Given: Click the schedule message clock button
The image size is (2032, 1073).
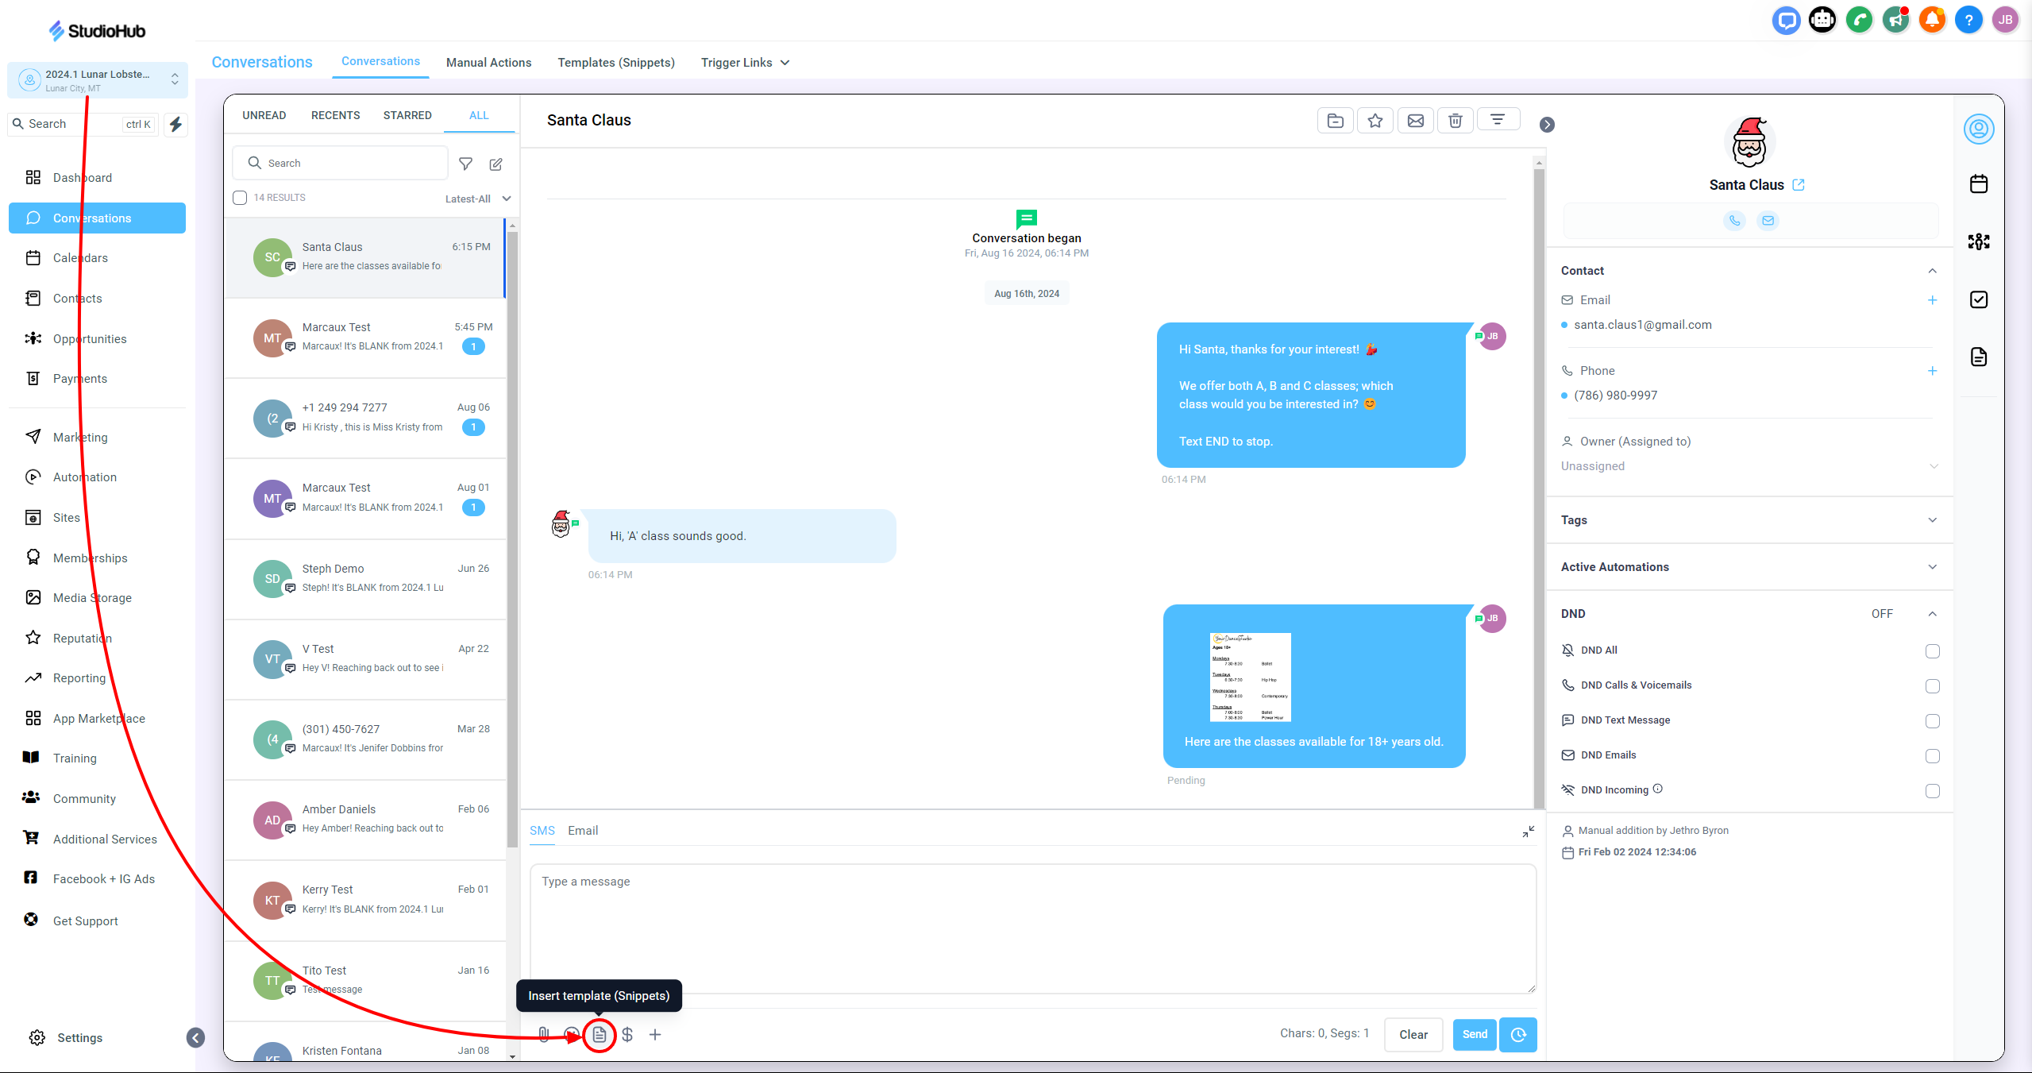Looking at the screenshot, I should pyautogui.click(x=1517, y=1035).
